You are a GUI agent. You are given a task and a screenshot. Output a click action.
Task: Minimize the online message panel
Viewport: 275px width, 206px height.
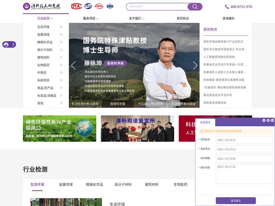point(272,120)
